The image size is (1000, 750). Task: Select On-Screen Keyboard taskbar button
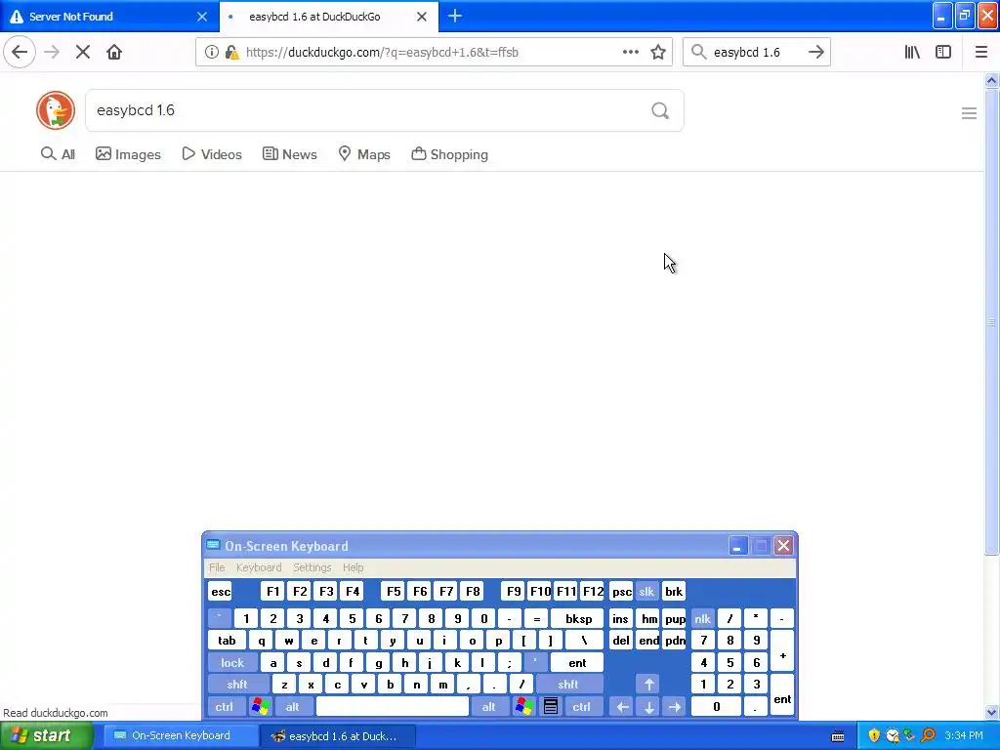179,736
